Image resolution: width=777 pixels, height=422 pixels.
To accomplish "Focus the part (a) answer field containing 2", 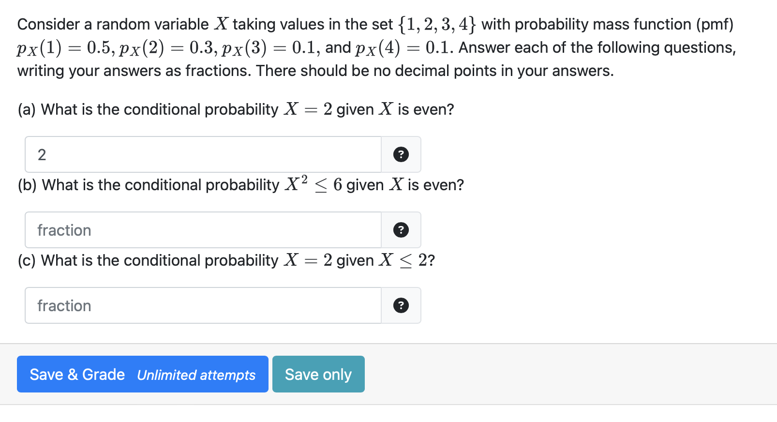I will [203, 154].
